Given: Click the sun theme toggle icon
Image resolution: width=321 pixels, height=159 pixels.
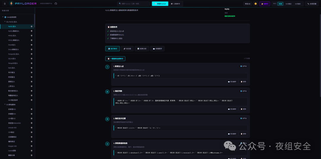Looking at the screenshot, I should [255, 4].
